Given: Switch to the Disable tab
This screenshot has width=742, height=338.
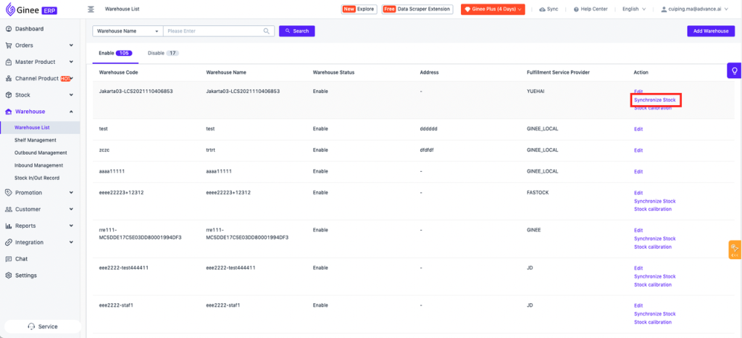Looking at the screenshot, I should [162, 53].
